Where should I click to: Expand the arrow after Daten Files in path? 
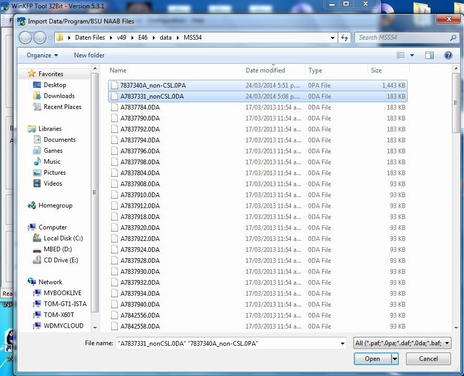pos(111,38)
